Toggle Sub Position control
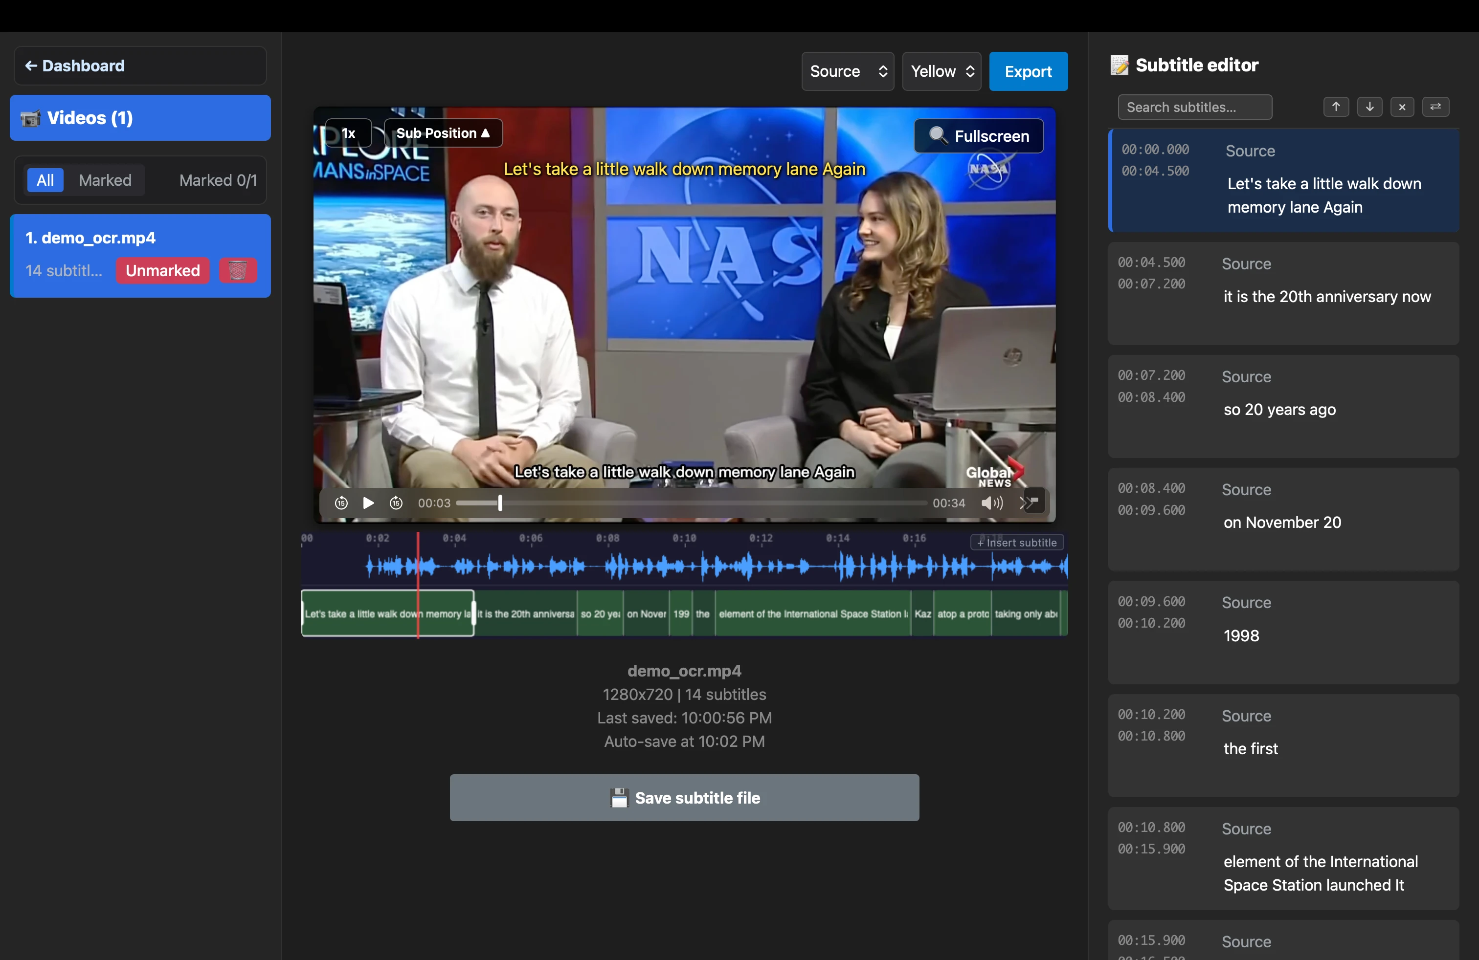 pos(443,133)
